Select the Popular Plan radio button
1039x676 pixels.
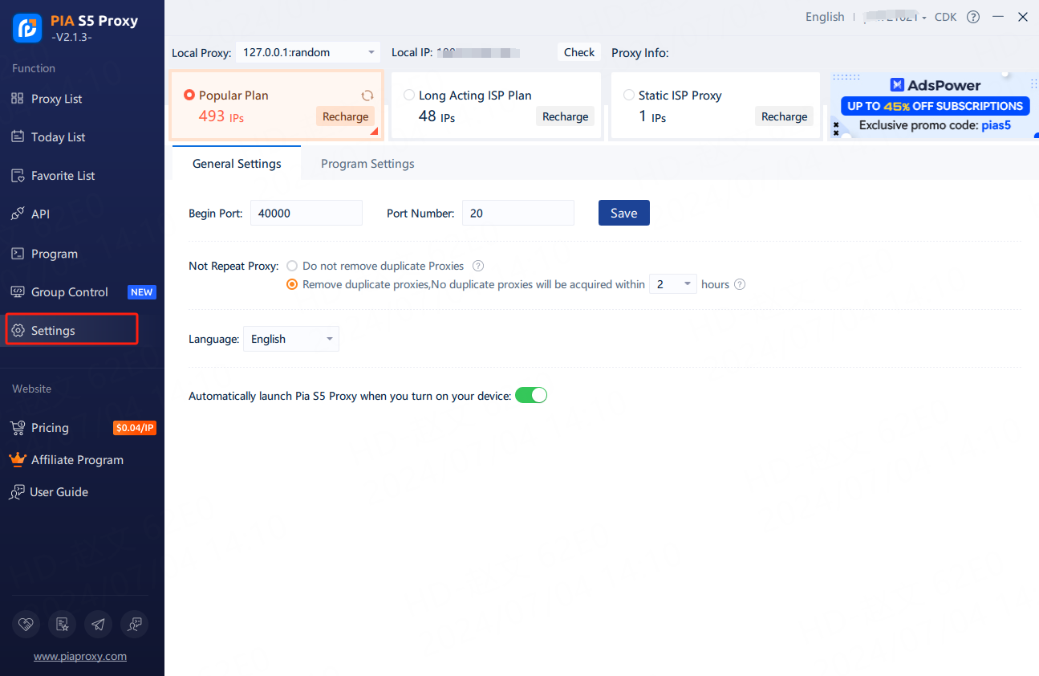click(x=189, y=95)
